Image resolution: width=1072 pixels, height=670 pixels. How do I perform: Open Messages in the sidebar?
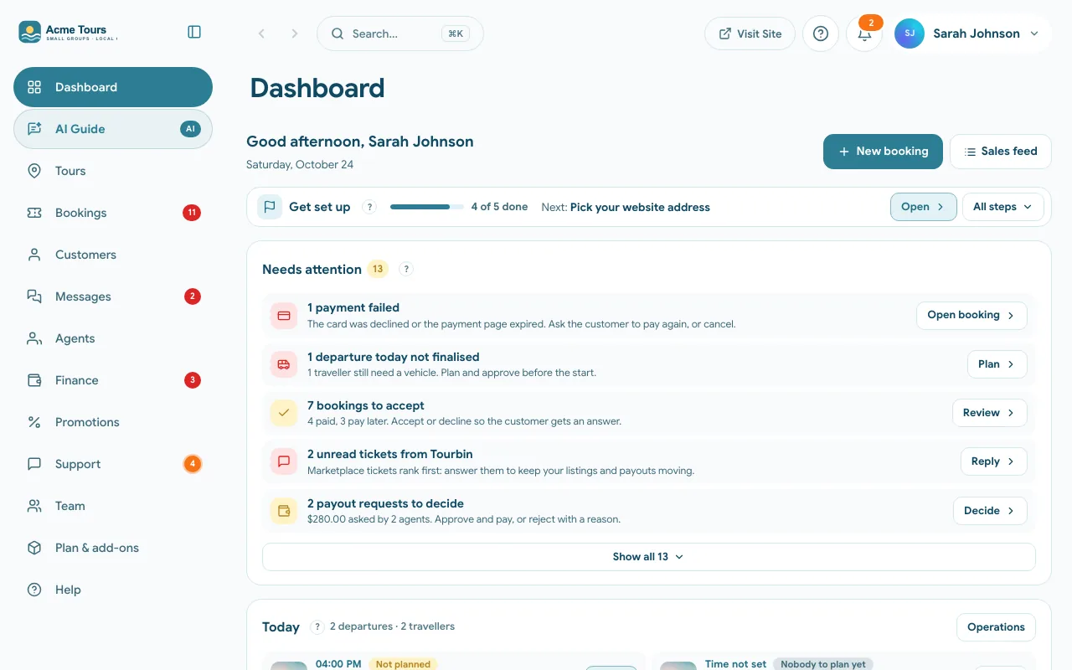113,296
